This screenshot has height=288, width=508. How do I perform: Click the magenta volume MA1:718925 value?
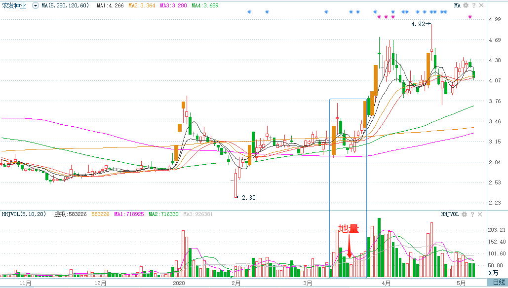pyautogui.click(x=129, y=214)
